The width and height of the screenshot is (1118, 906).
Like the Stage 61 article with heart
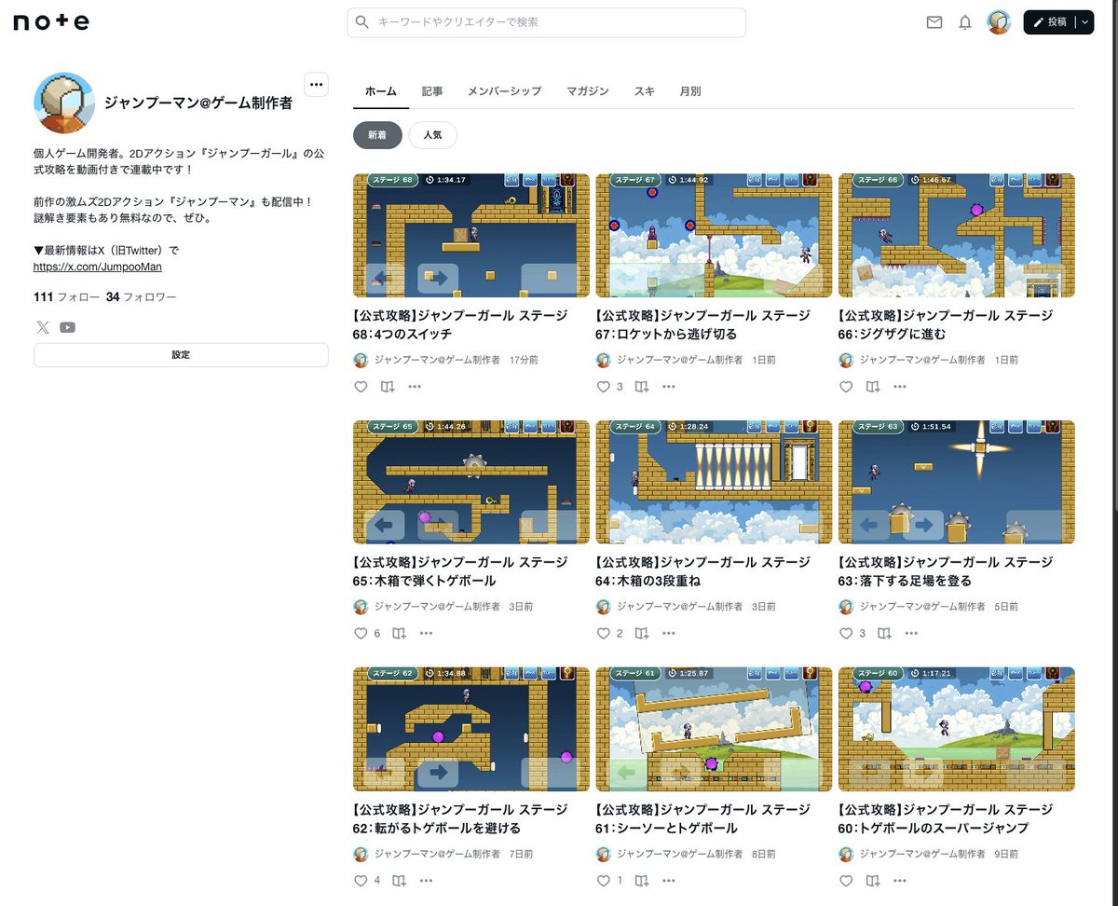604,881
